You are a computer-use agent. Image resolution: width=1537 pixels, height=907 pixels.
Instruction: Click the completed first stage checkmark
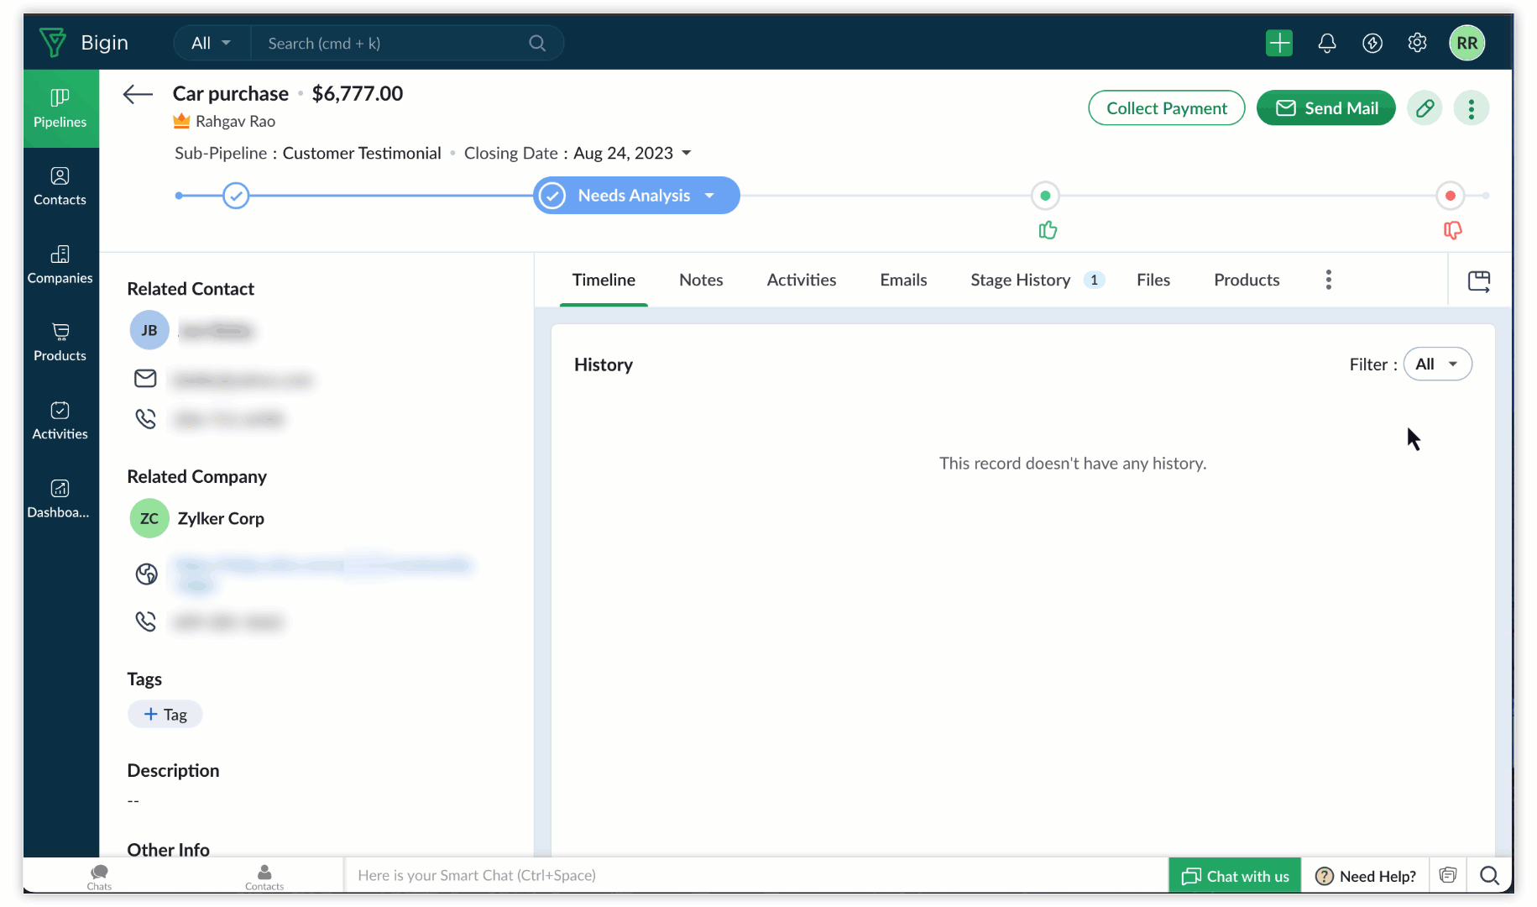pyautogui.click(x=236, y=196)
